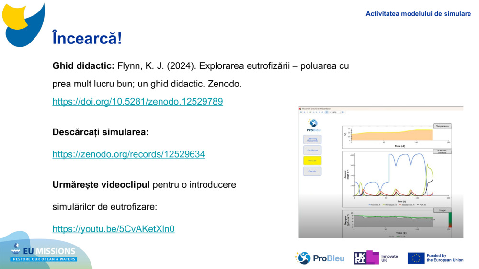The height and width of the screenshot is (269, 479).
Task: Click the oxygen level red-green indicator bar
Action: click(450, 220)
